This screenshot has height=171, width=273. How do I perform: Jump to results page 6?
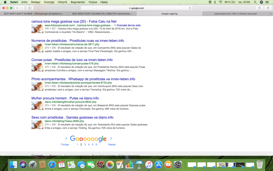(x=96, y=144)
